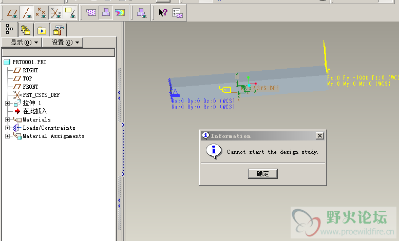This screenshot has width=399, height=241.
Task: Click the blue info icon in dialog
Action: (x=214, y=151)
